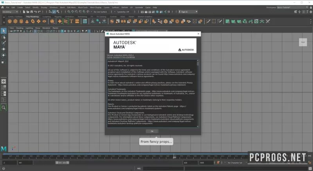The width and height of the screenshot is (313, 171).
Task: Click the polygon plane shelf icon
Action: (x=38, y=21)
